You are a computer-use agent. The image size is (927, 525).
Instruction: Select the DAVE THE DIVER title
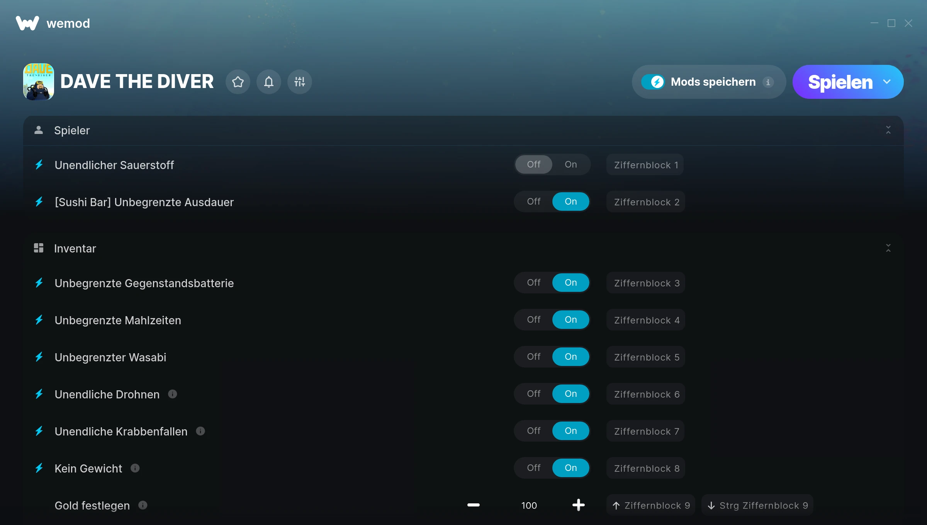tap(137, 81)
